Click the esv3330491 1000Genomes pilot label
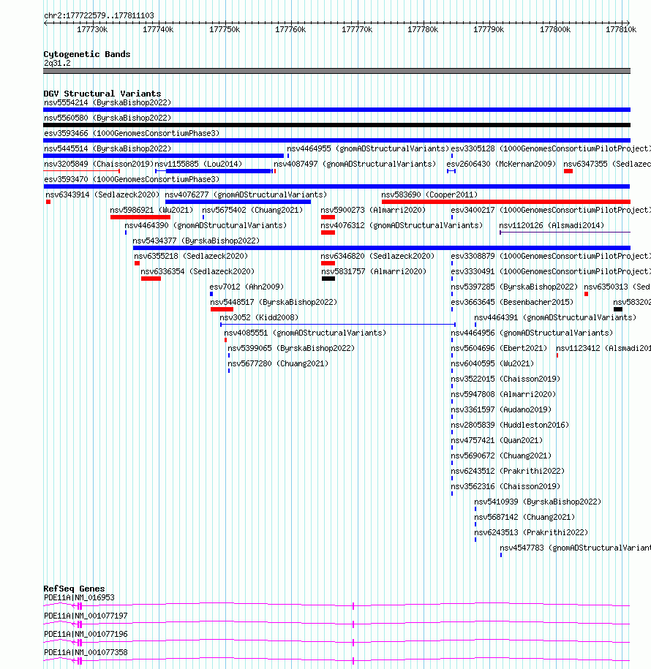This screenshot has height=669, width=651. (x=551, y=272)
